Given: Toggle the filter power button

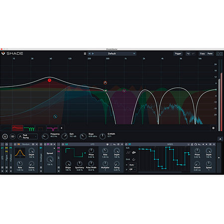Looking at the screenshot, I should click(x=5, y=136).
